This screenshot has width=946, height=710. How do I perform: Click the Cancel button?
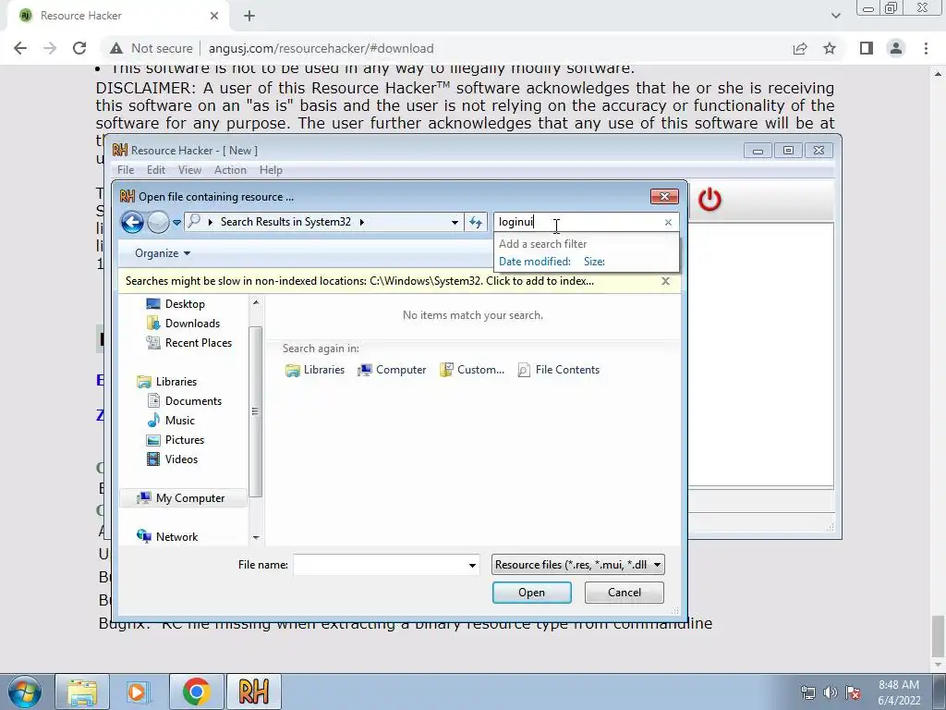[624, 593]
